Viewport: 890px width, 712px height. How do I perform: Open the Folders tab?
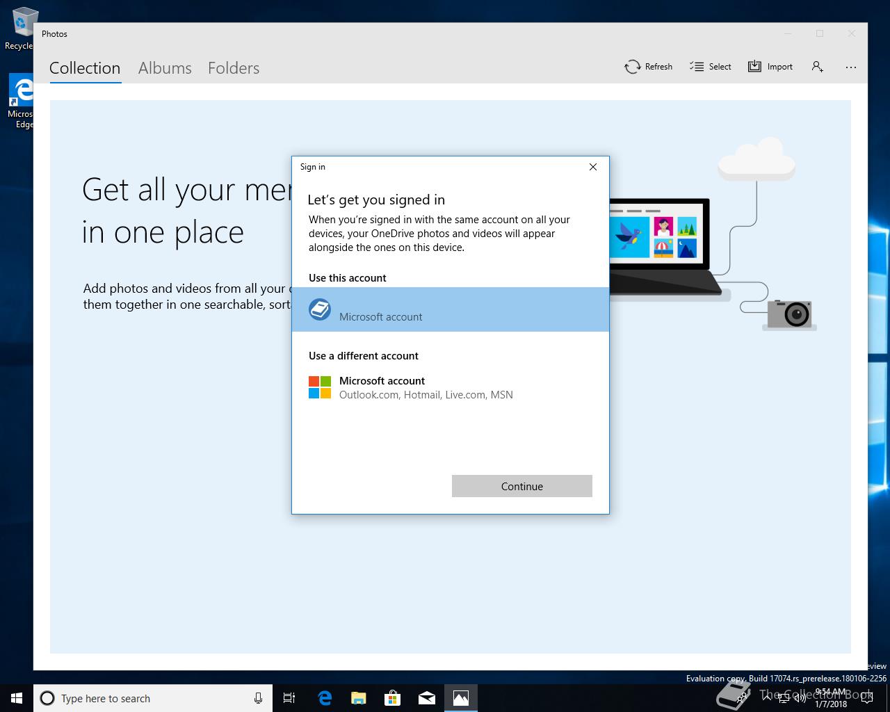(234, 68)
